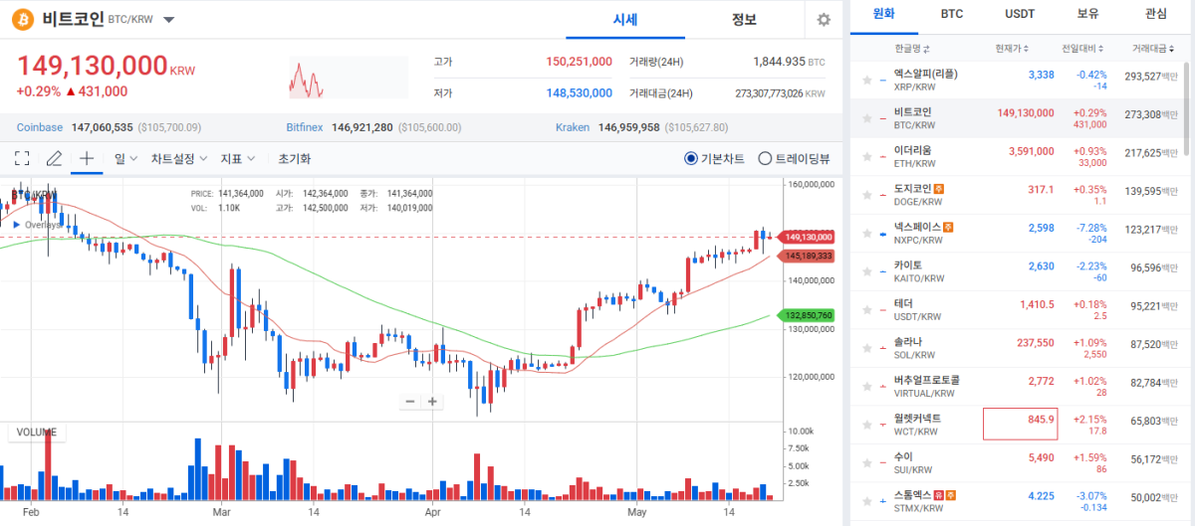
Task: Select 트레이딩뷰 radio option
Action: (794, 158)
